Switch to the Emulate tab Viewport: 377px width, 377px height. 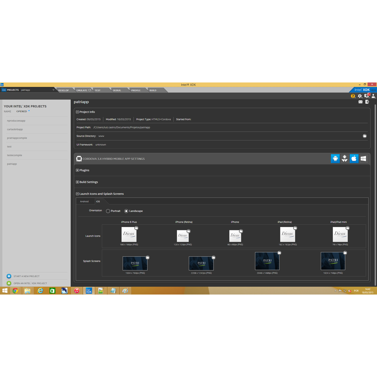(x=84, y=90)
